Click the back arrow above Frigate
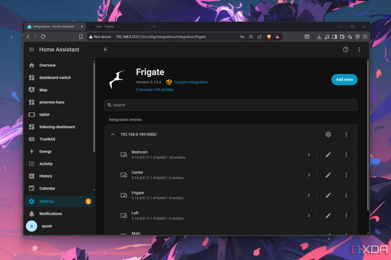Viewport: 391px width, 260px height. pos(106,50)
